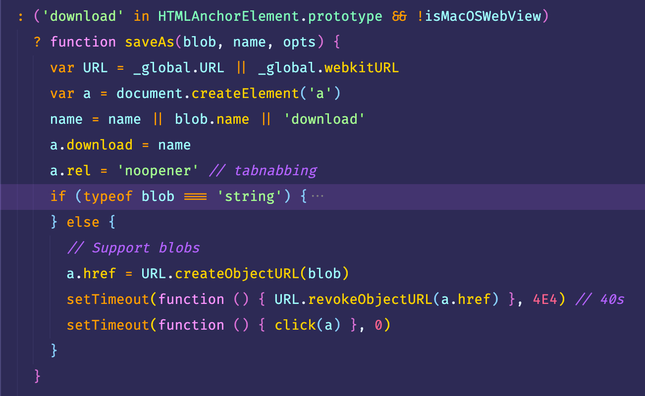Click the '=== ' strict equality operator

pos(195,197)
